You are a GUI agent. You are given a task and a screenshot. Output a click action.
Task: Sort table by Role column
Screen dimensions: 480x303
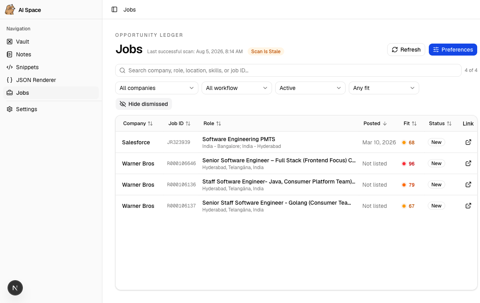(x=212, y=124)
